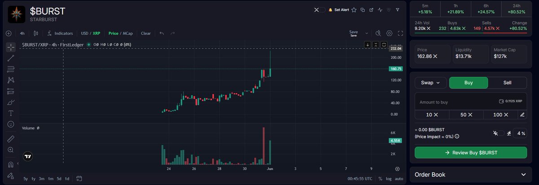Viewport: 539px width, 185px height.
Task: Open token in external link icon
Action: (x=371, y=9)
